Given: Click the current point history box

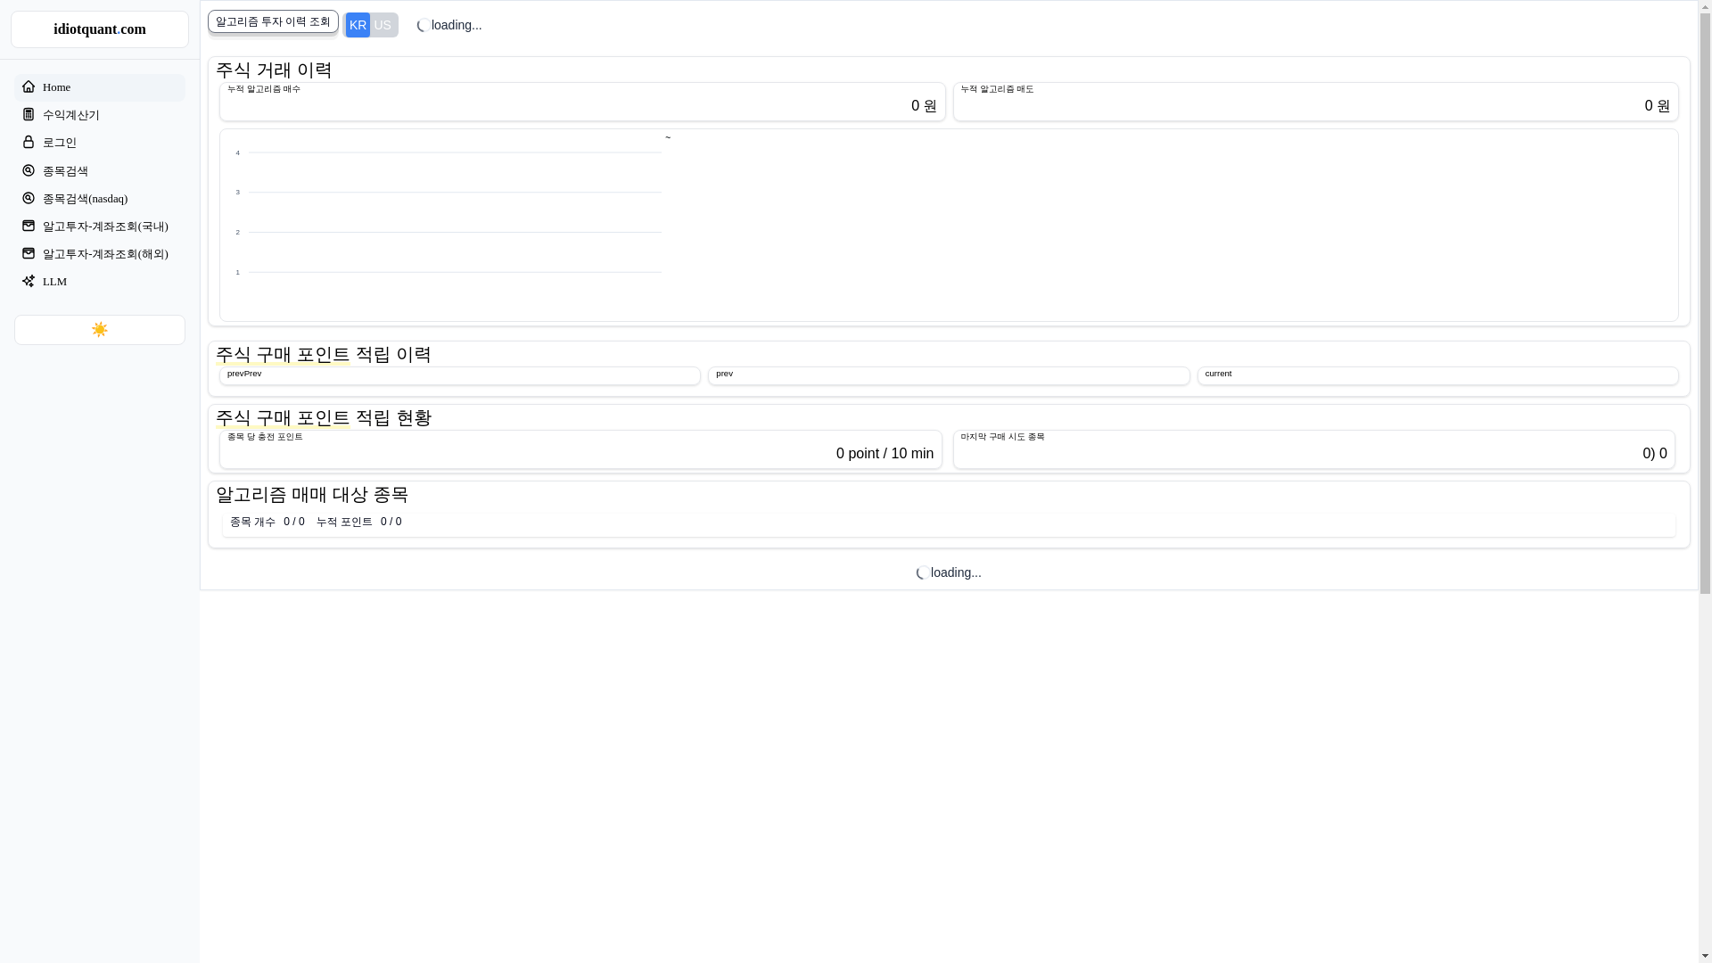Looking at the screenshot, I should point(1438,375).
